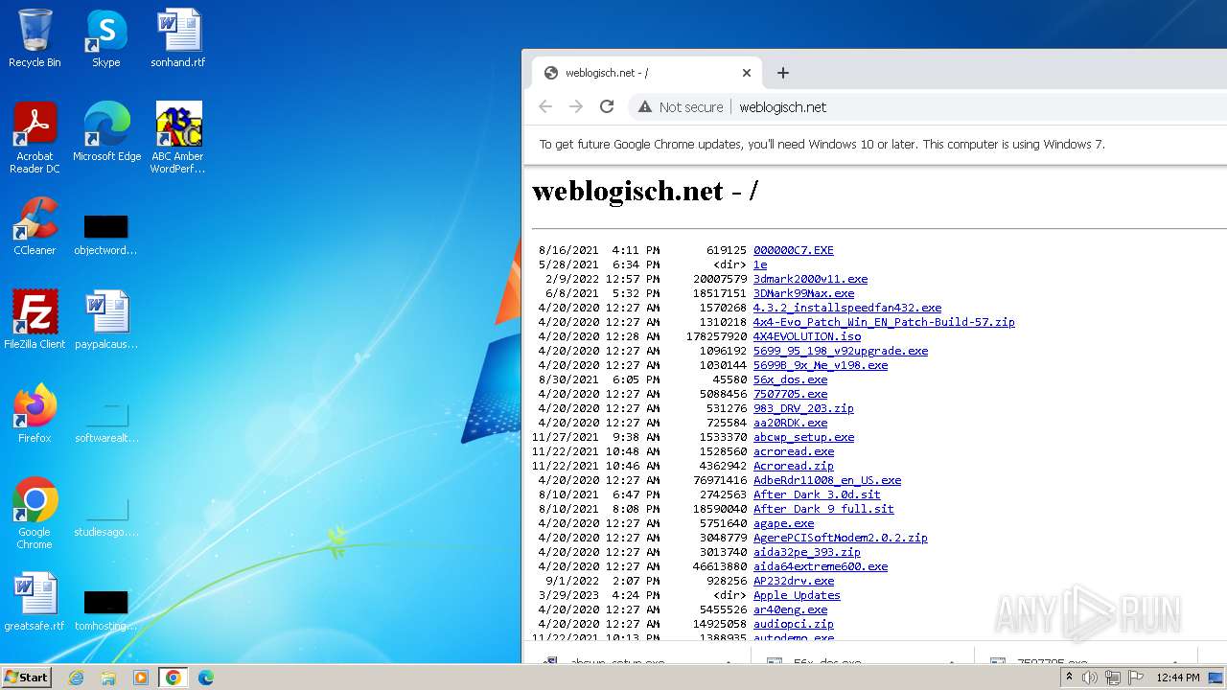The height and width of the screenshot is (690, 1227).
Task: Launch Firefox from the desktop
Action: pos(35,413)
